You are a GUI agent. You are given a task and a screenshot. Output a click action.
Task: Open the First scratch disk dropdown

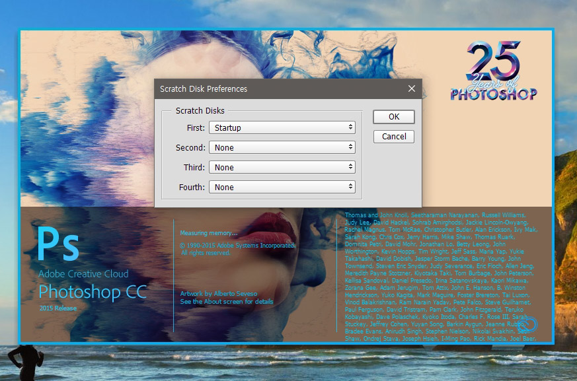pos(282,127)
